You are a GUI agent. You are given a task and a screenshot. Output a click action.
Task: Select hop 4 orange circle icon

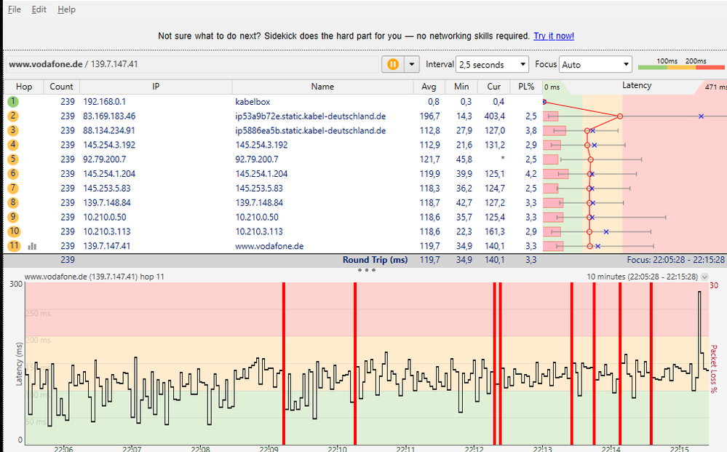tap(13, 145)
